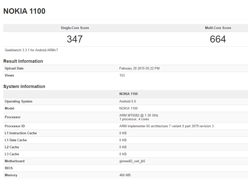Click the Processor ID value text
248x181 pixels.
tap(166, 126)
